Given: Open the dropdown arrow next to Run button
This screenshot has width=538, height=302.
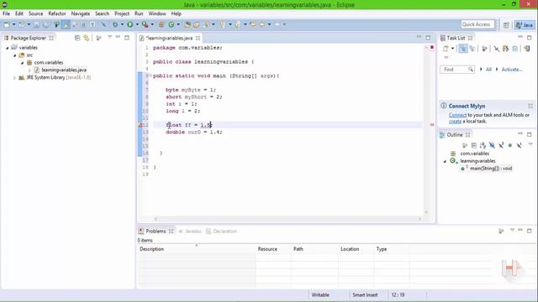Looking at the screenshot, I should [137, 24].
